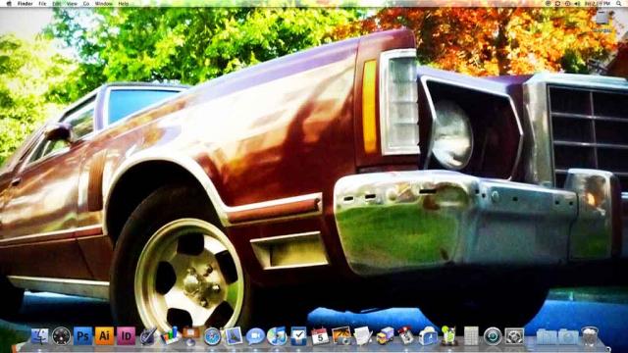Open the joystick app icon in Dock
Image resolution: width=628 pixels, height=353 pixels.
click(406, 336)
